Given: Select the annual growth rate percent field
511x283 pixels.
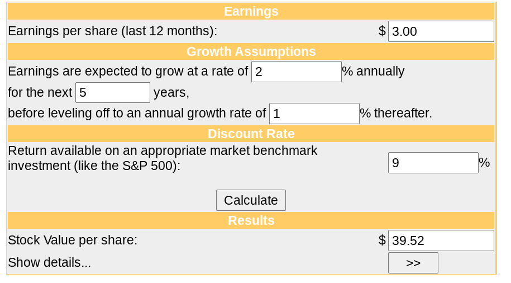Looking at the screenshot, I should pyautogui.click(x=296, y=72).
